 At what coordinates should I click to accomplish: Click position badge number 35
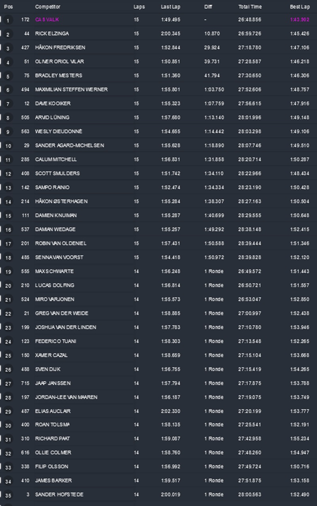point(8,496)
